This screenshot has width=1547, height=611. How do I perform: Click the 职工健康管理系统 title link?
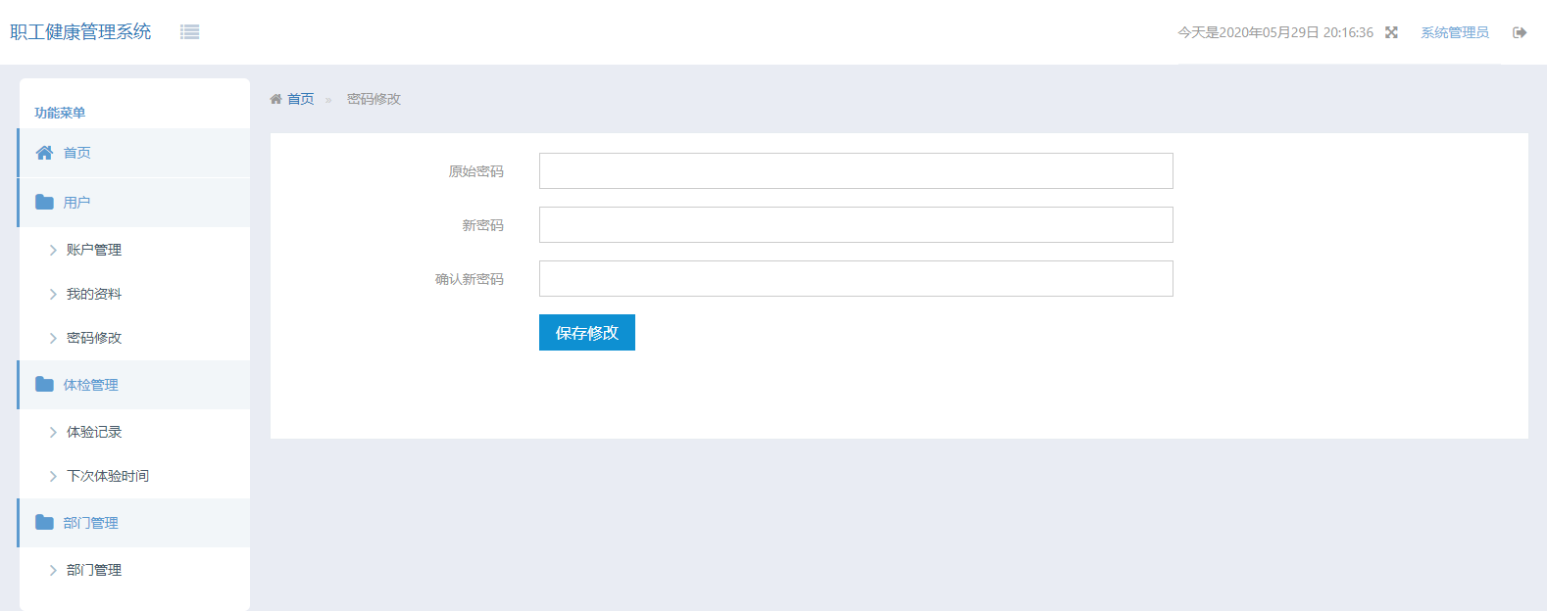point(80,32)
